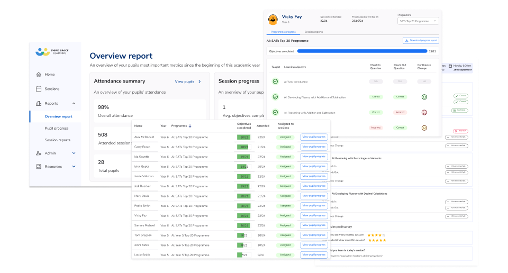Click the Download progress report button
Image resolution: width=508 pixels, height=273 pixels.
421,40
